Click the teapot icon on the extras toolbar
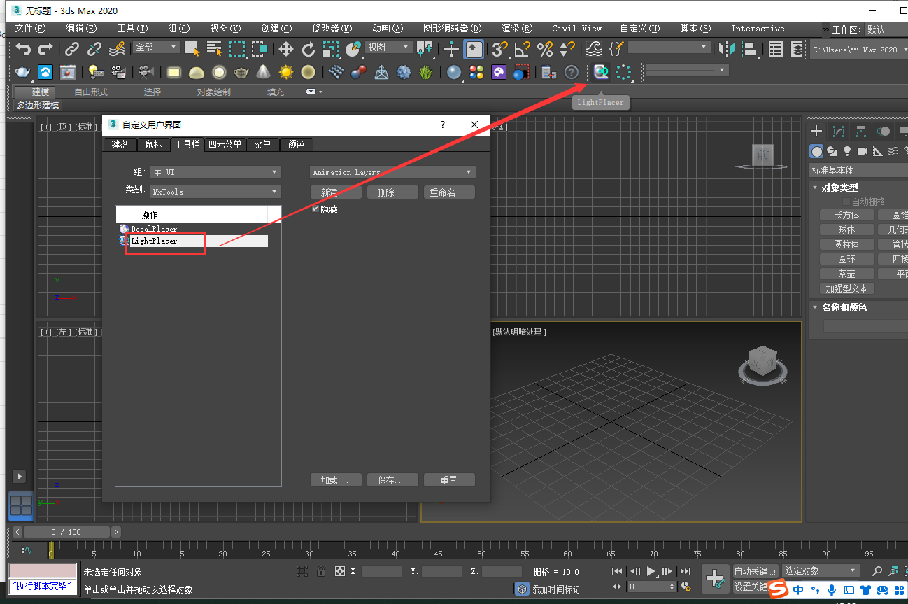908x604 pixels. [241, 72]
